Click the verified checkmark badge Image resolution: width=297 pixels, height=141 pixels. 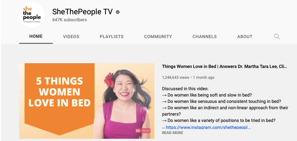point(118,12)
